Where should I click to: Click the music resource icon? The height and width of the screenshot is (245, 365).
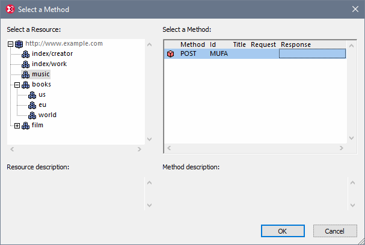tap(25, 74)
